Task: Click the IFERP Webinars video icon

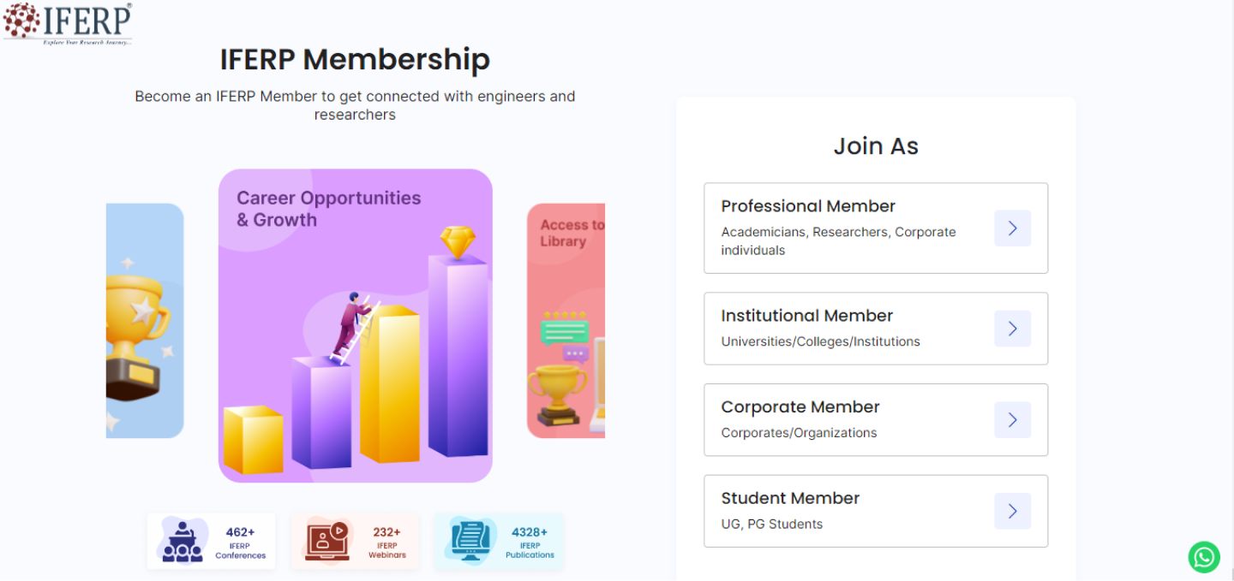Action: point(326,541)
